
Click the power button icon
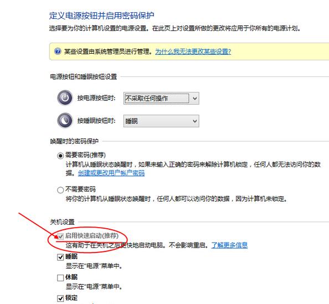[65, 98]
